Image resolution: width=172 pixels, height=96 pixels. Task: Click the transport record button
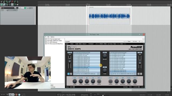16,95
